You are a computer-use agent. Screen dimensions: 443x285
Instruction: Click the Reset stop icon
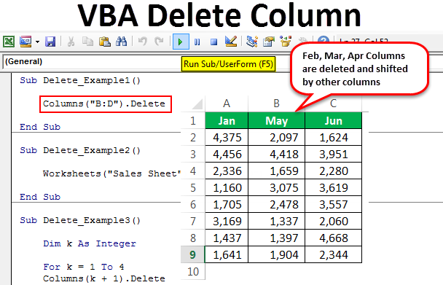point(214,42)
